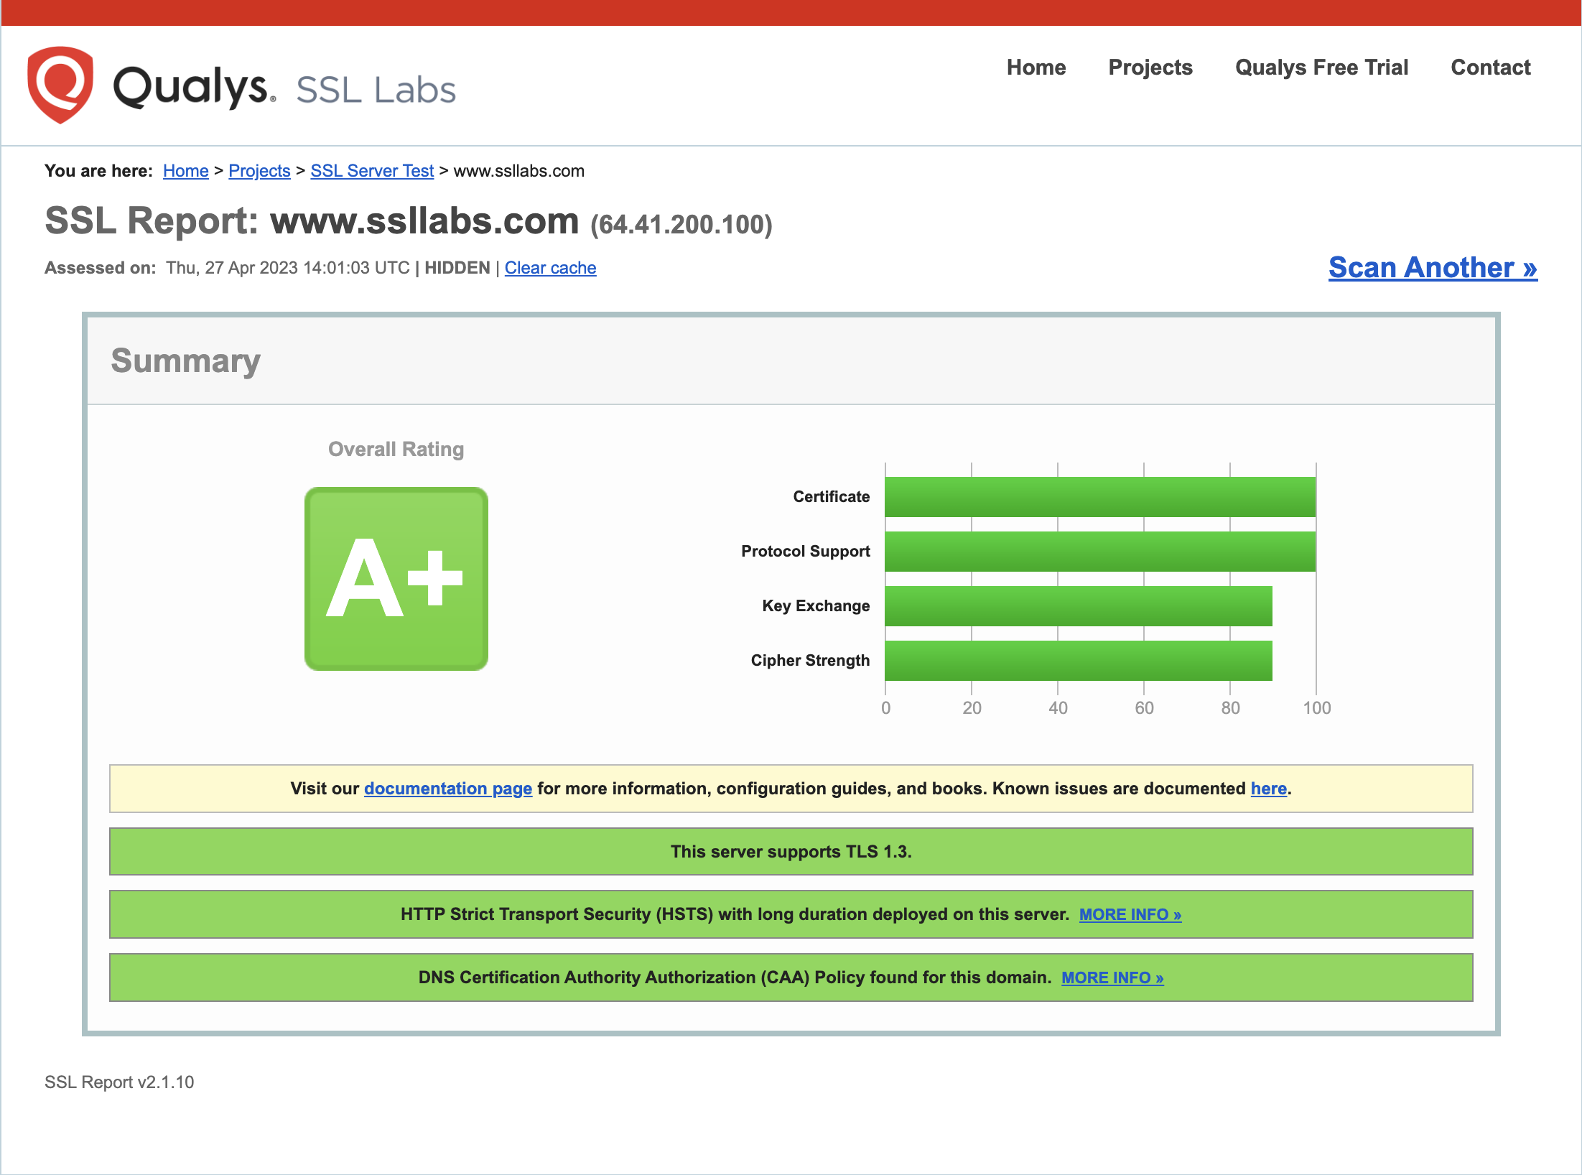Open the Contact page

click(1490, 67)
